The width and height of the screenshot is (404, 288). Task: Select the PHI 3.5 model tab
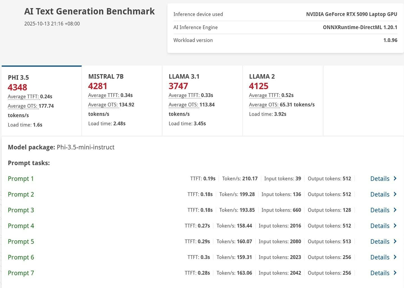click(x=42, y=101)
